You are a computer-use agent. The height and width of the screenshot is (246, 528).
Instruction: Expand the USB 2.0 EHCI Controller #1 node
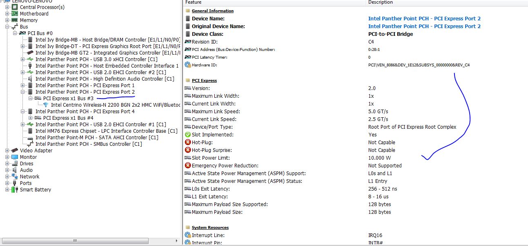click(x=23, y=124)
